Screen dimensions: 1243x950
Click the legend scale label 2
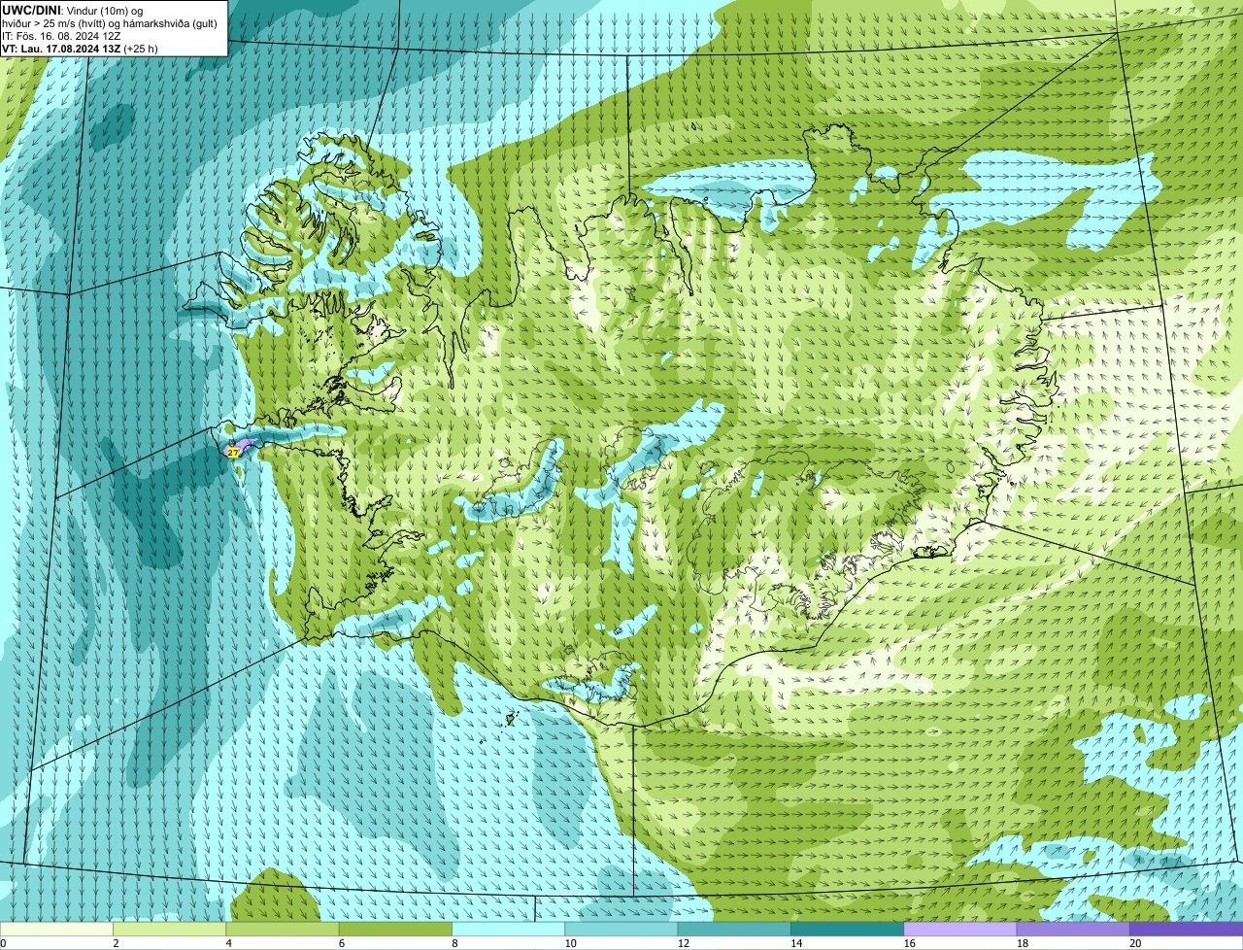click(116, 943)
